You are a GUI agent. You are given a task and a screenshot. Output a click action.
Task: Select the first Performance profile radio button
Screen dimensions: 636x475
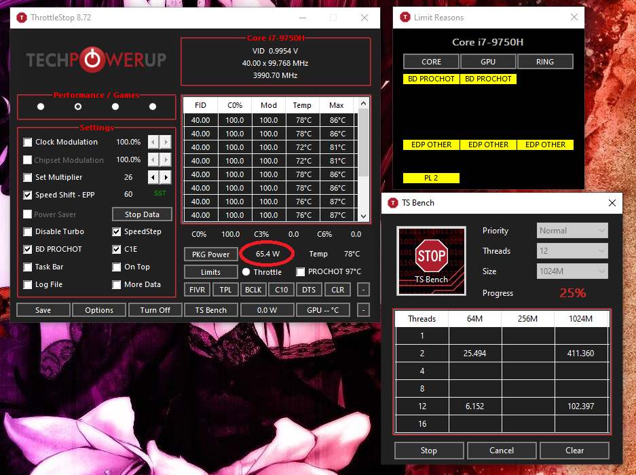pos(41,107)
